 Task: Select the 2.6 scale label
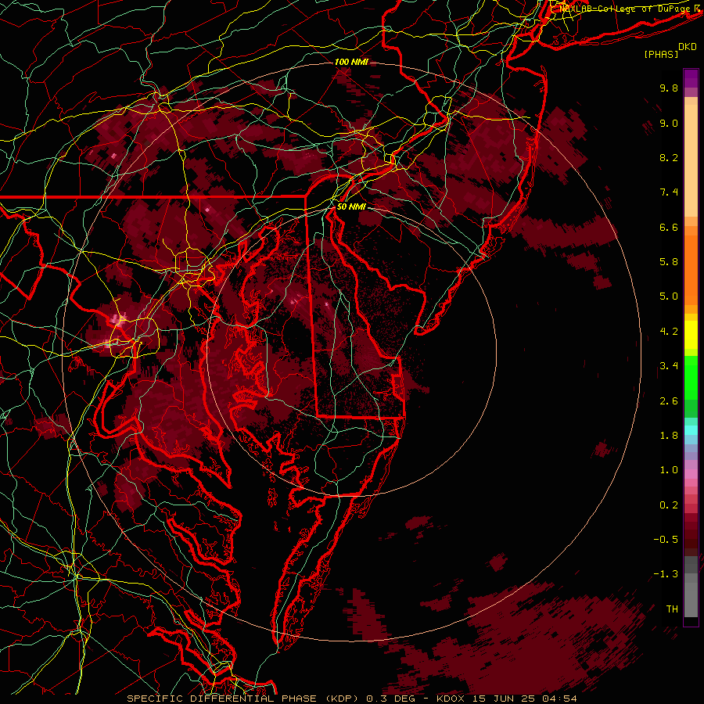[669, 401]
